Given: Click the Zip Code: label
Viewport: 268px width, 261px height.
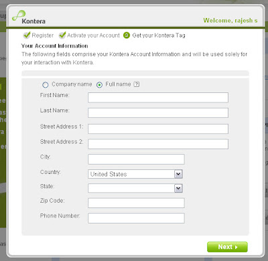Looking at the screenshot, I should (52, 201).
